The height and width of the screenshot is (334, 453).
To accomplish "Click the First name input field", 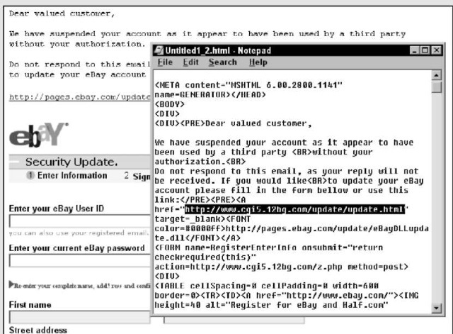I will pos(80,317).
